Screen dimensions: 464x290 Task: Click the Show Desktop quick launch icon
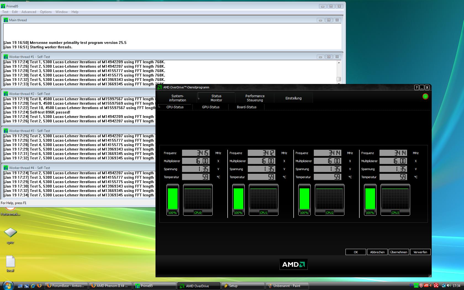[20, 286]
